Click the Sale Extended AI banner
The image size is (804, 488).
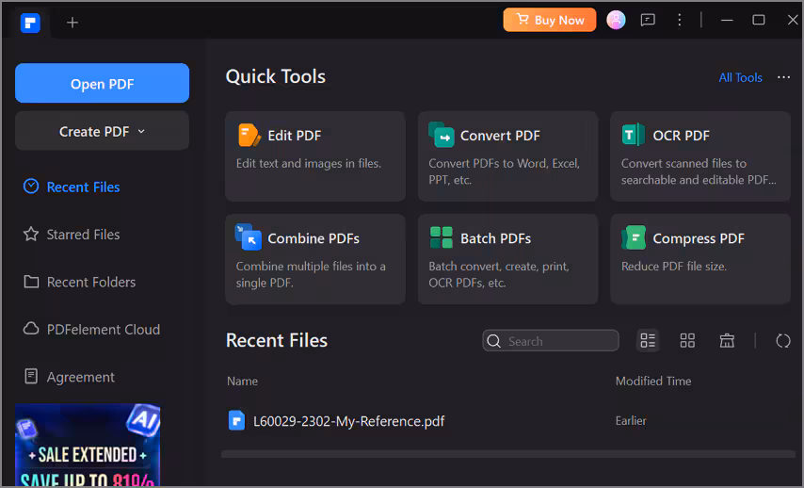[x=88, y=445]
